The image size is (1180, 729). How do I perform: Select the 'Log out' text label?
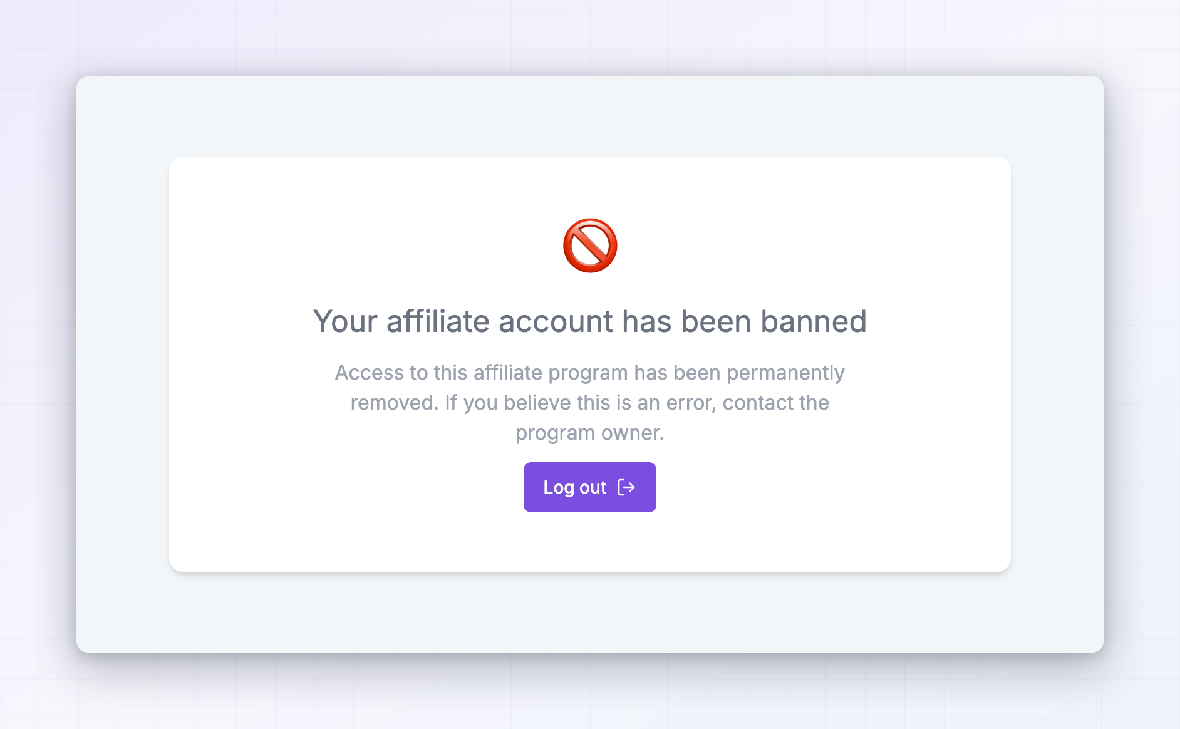click(x=574, y=487)
